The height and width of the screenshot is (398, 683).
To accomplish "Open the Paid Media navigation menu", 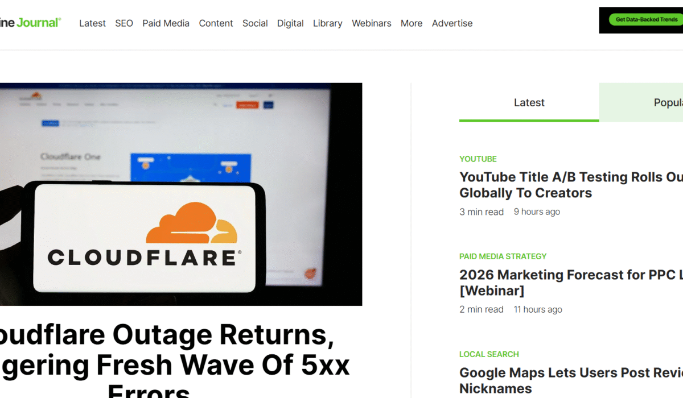I will [166, 23].
